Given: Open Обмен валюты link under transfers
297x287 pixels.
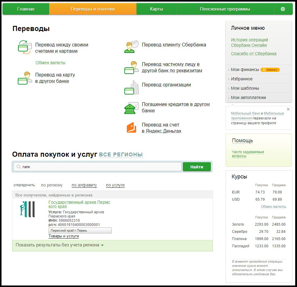Looking at the screenshot, I should pos(50,63).
